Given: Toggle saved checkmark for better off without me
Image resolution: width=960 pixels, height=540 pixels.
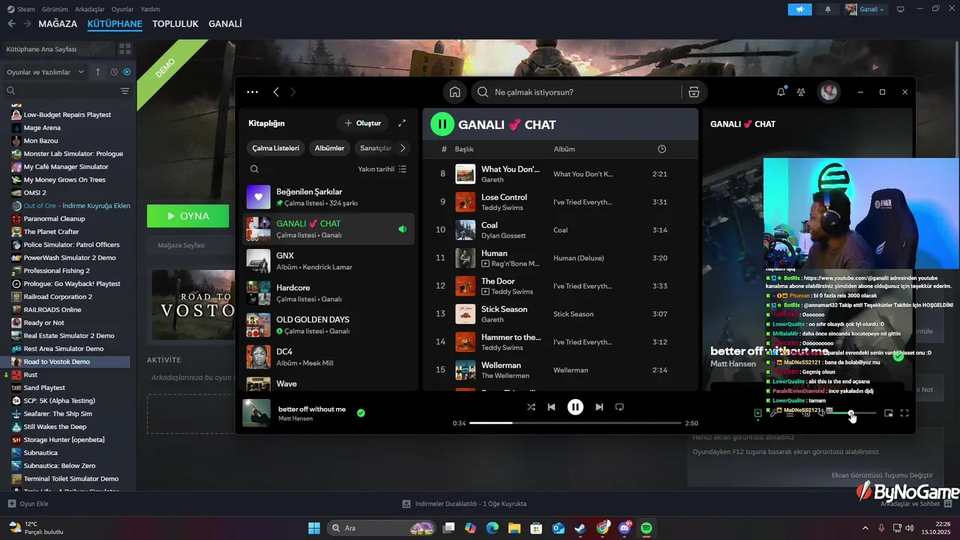Looking at the screenshot, I should (x=361, y=412).
